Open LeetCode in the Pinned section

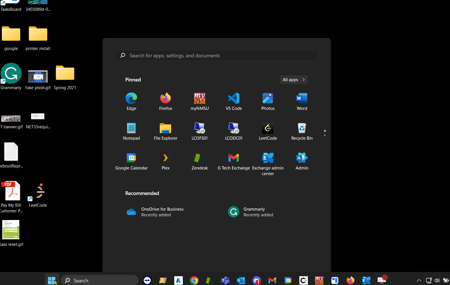(x=268, y=131)
